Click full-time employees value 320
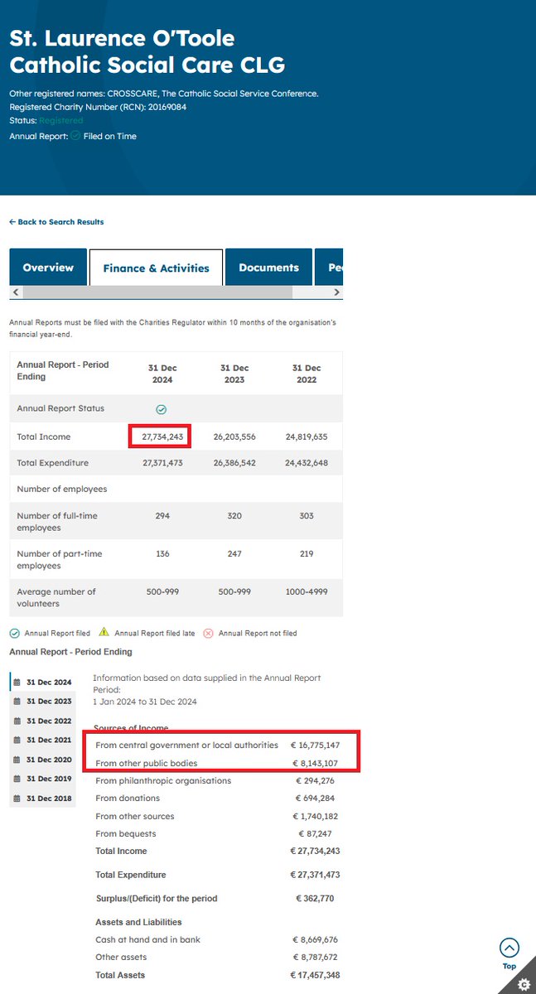The image size is (536, 994). click(x=234, y=516)
